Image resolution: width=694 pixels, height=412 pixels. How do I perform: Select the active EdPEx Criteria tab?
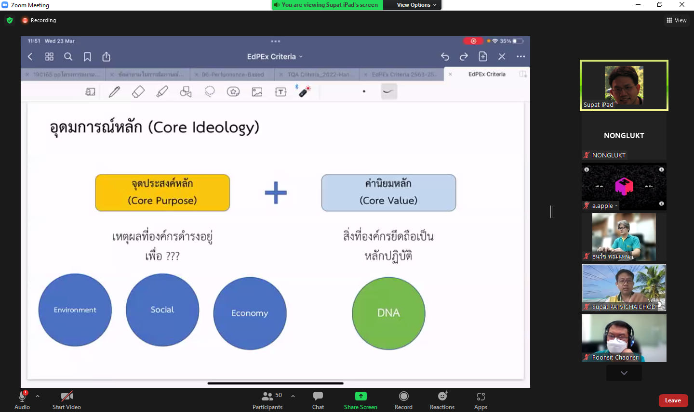point(487,74)
